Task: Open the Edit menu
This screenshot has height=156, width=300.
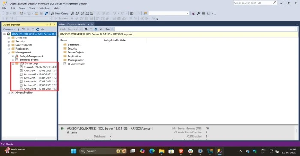Action: (x=12, y=8)
